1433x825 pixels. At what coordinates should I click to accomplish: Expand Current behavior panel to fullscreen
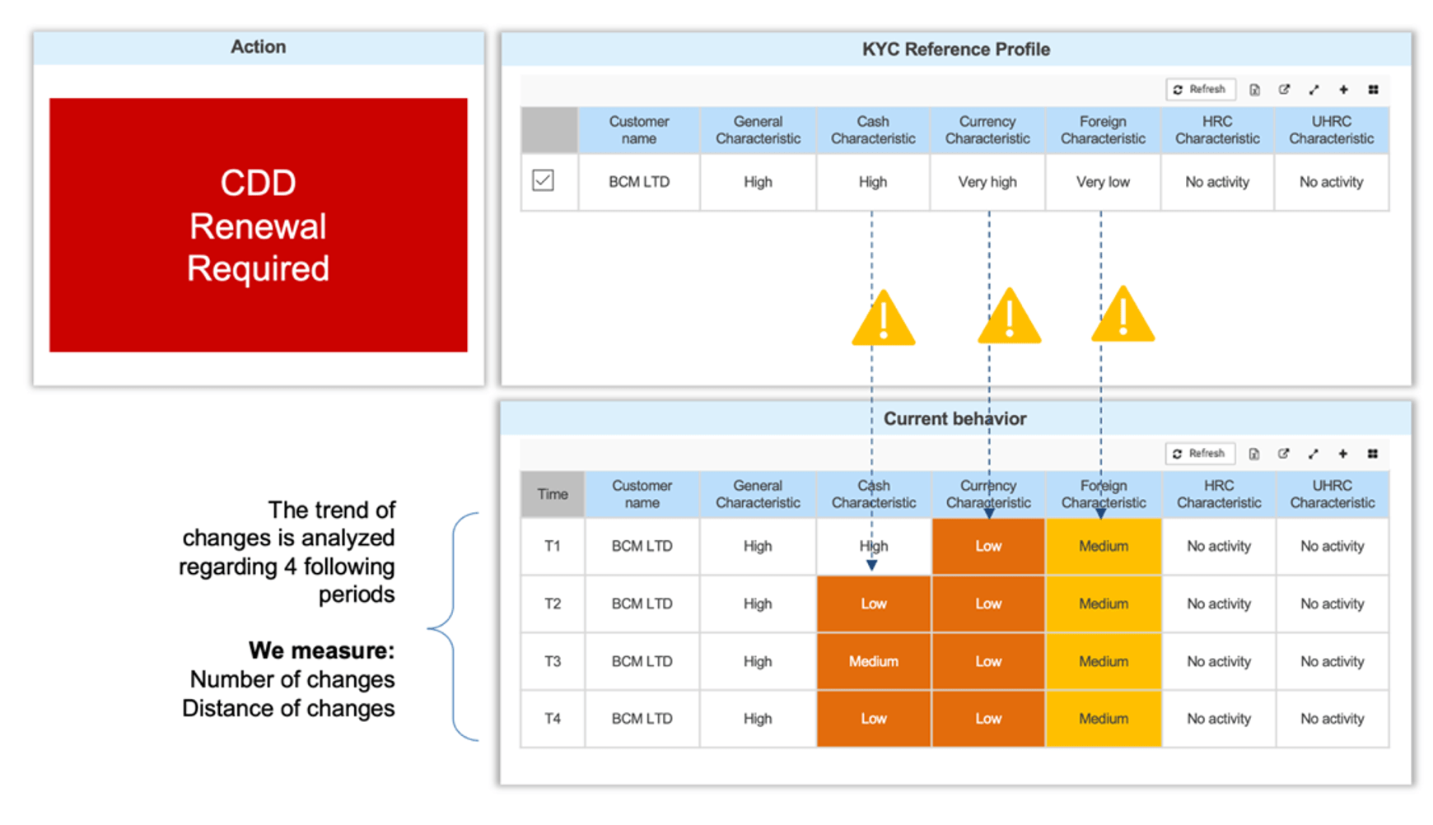1313,454
